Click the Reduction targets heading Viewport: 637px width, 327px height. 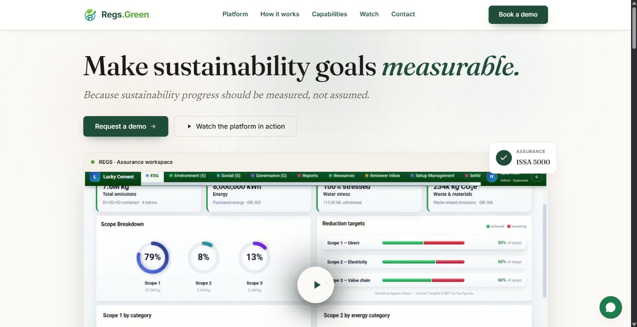(344, 224)
